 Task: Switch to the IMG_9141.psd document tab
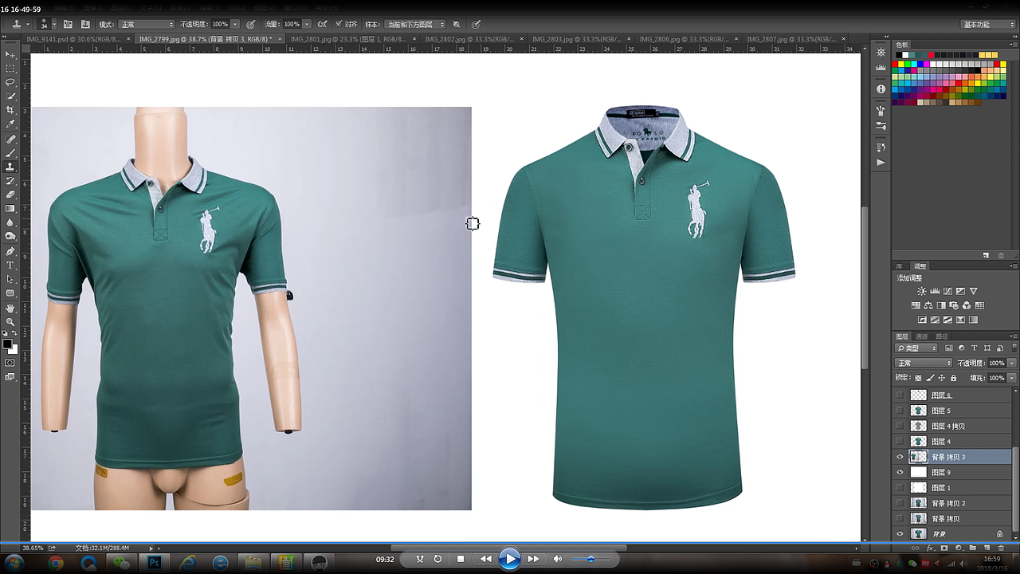(x=73, y=38)
